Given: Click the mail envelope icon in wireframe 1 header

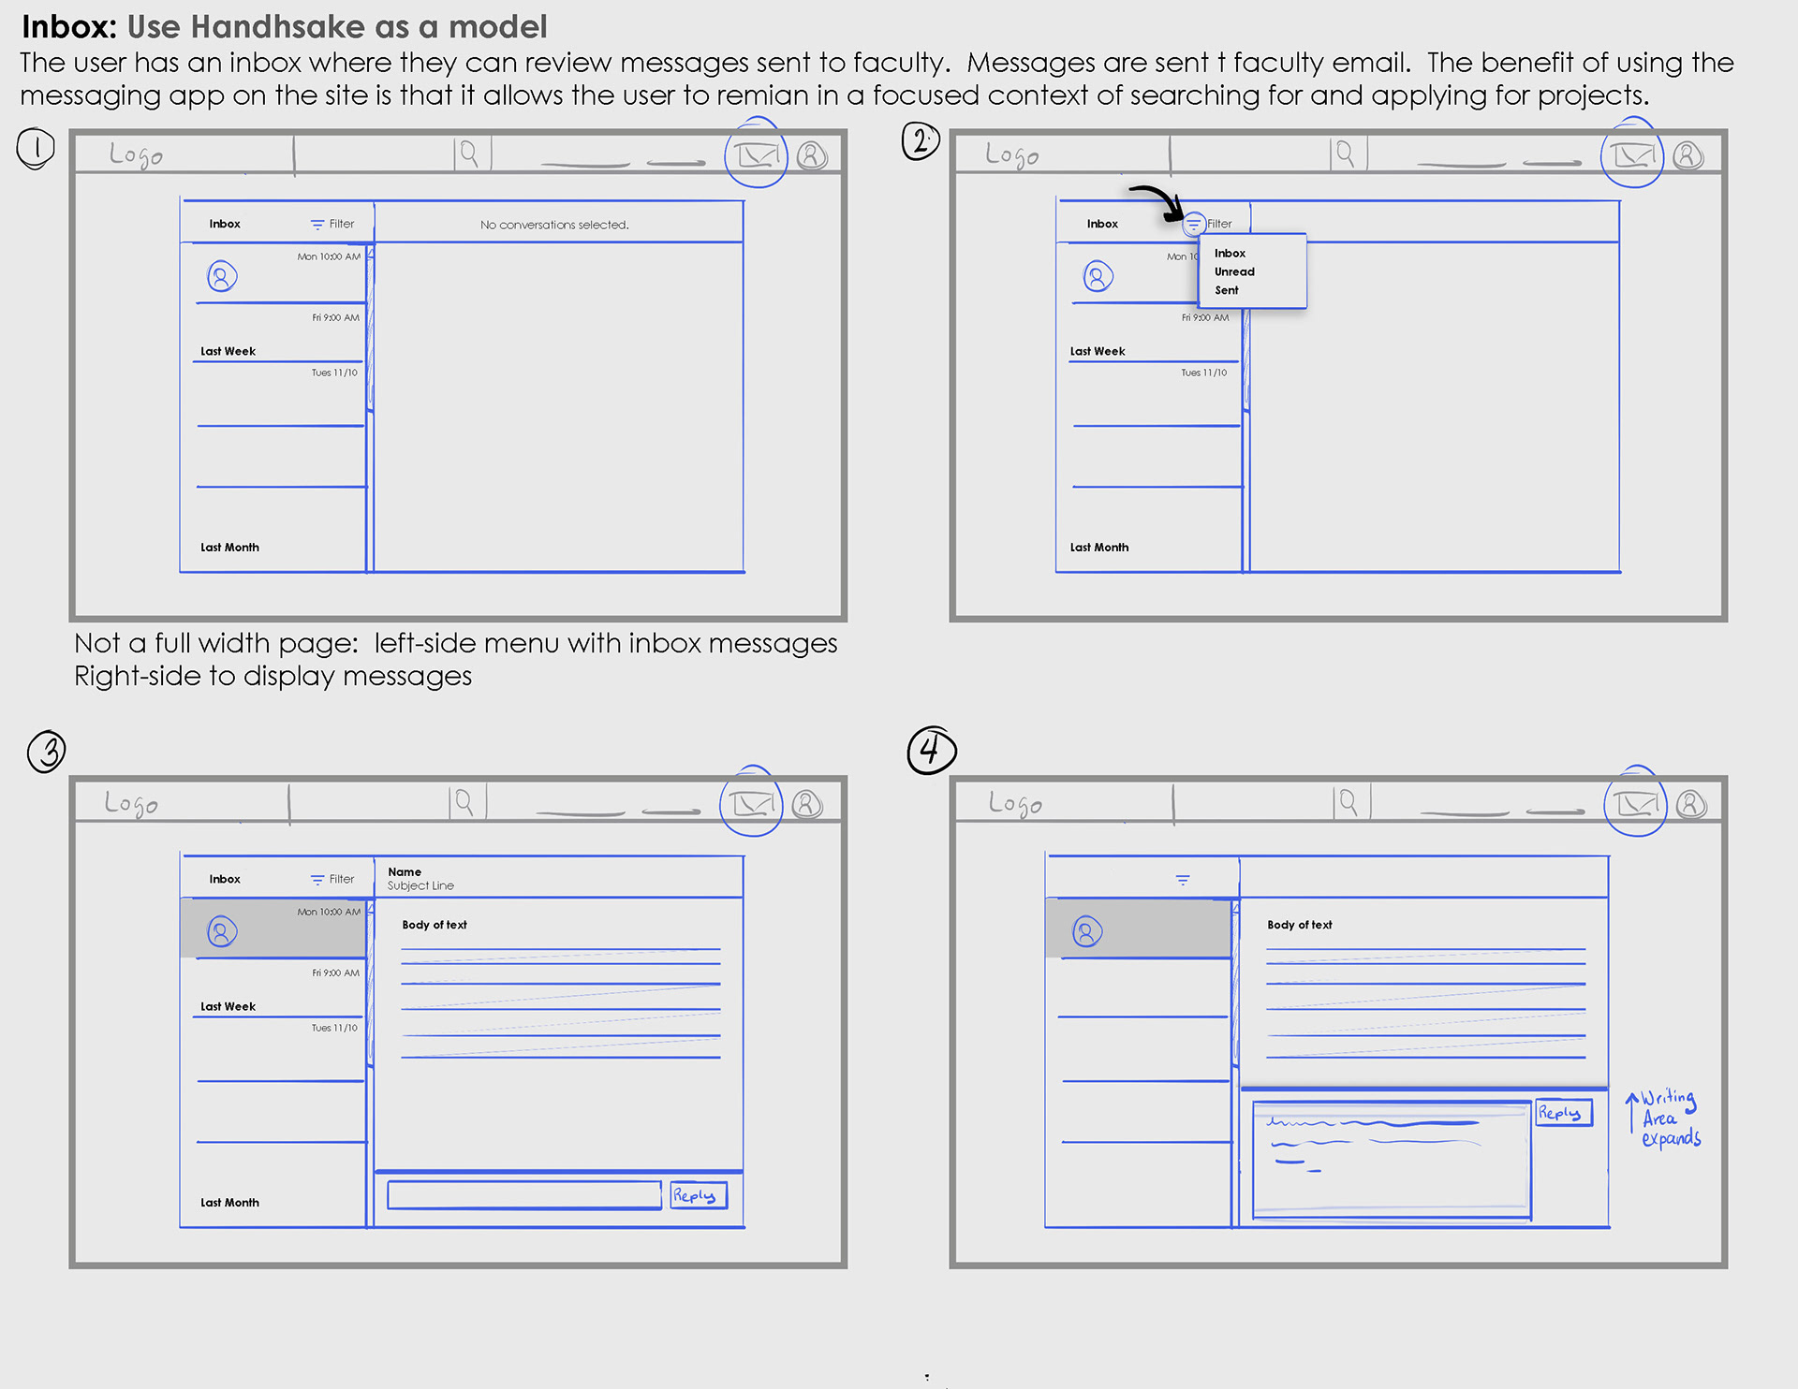Looking at the screenshot, I should click(755, 154).
